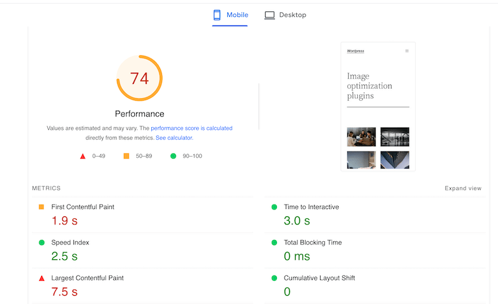Image resolution: width=498 pixels, height=304 pixels.
Task: Click the 74 performance score gauge
Action: 139,78
